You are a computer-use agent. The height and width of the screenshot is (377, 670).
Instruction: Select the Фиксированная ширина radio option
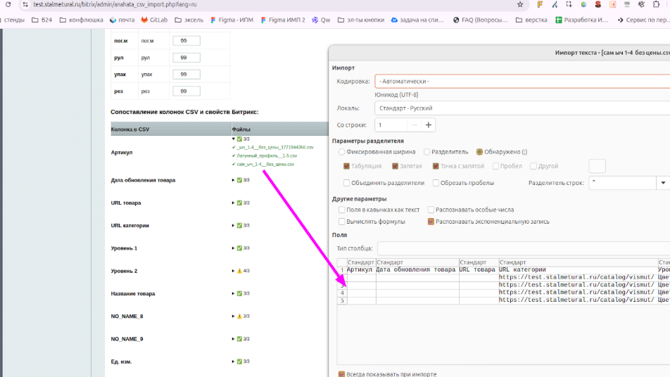[x=342, y=152]
